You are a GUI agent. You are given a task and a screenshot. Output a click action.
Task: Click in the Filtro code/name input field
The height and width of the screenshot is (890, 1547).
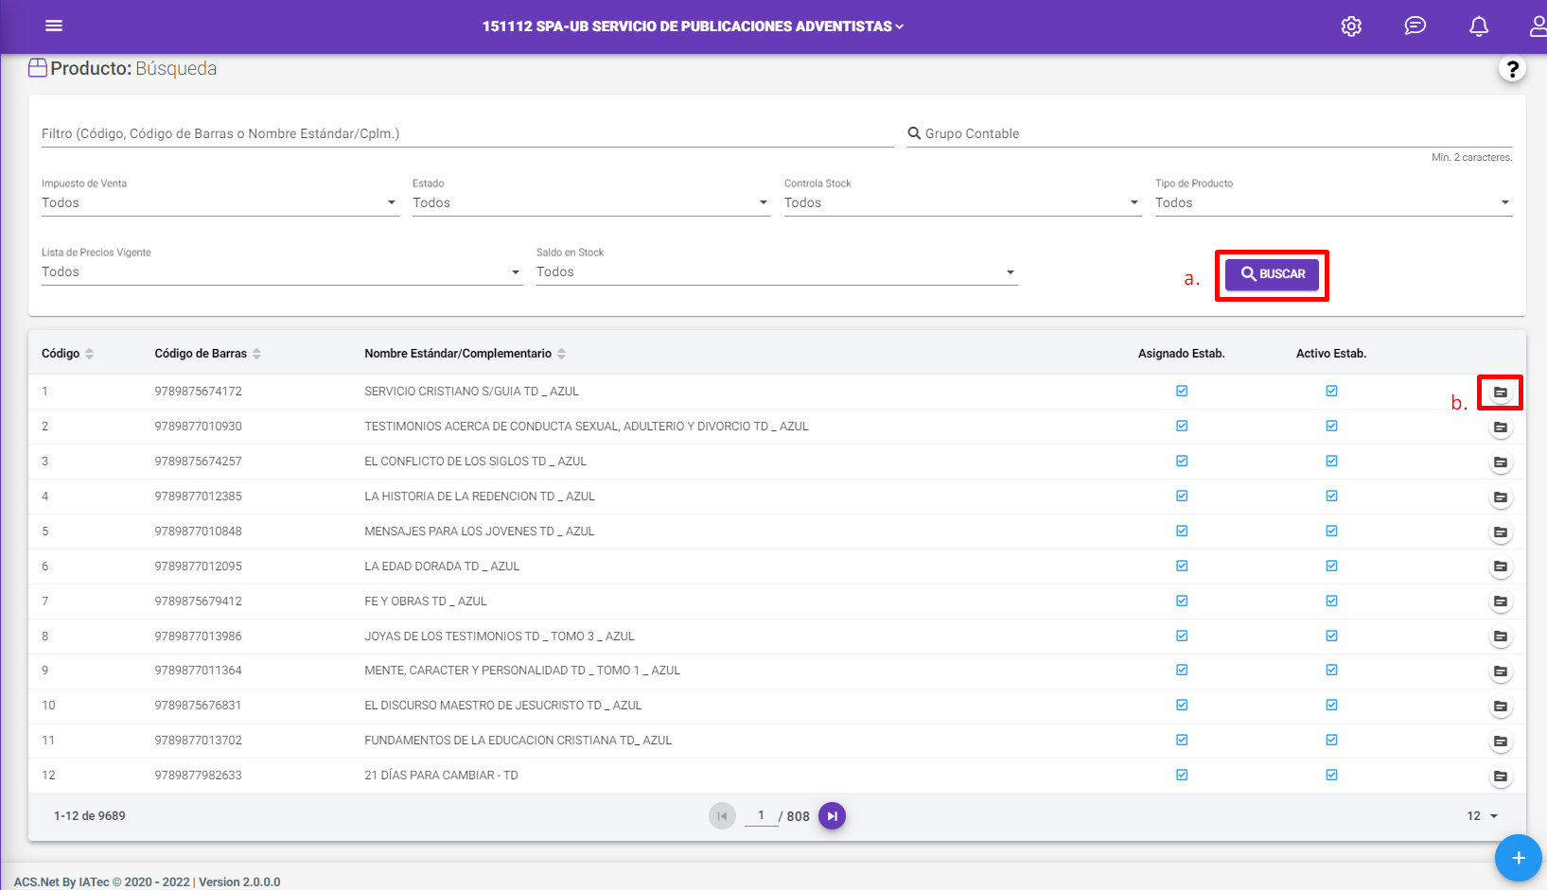[x=467, y=133]
